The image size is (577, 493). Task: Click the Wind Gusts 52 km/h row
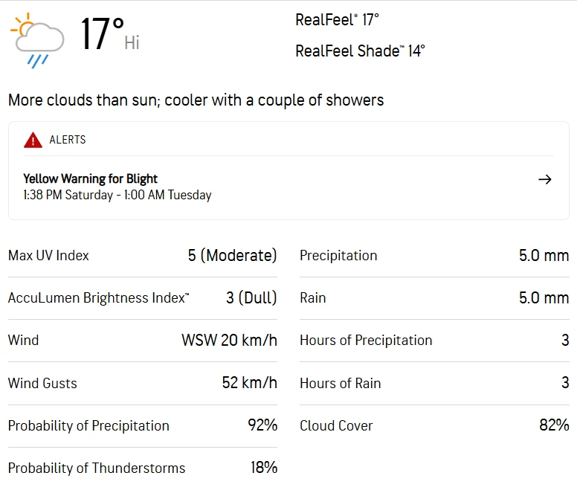tap(142, 384)
